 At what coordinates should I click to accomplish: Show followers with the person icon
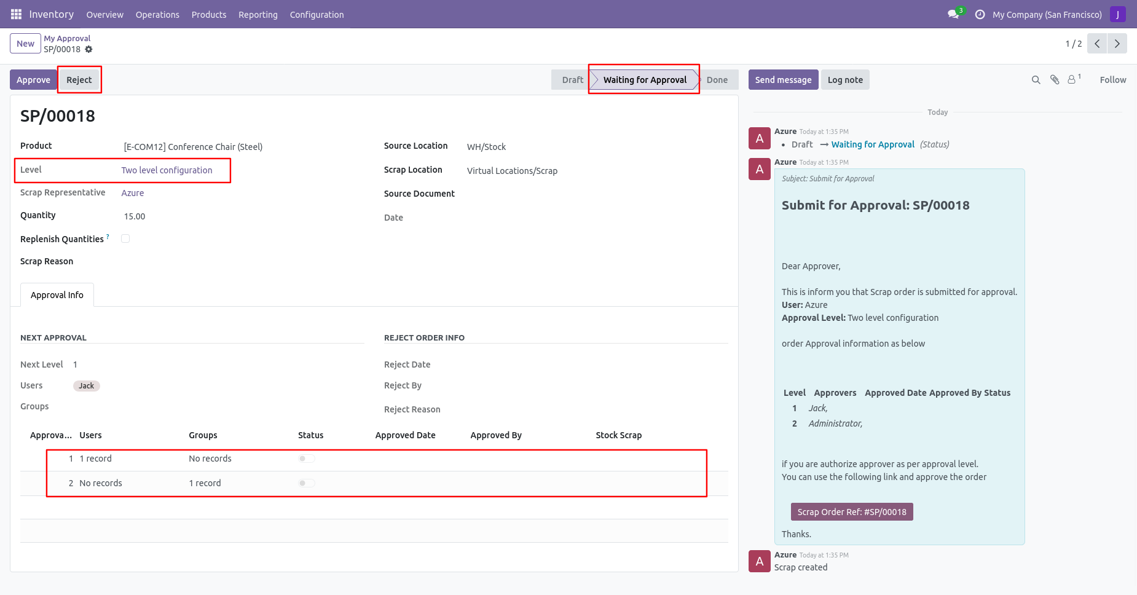click(x=1072, y=80)
